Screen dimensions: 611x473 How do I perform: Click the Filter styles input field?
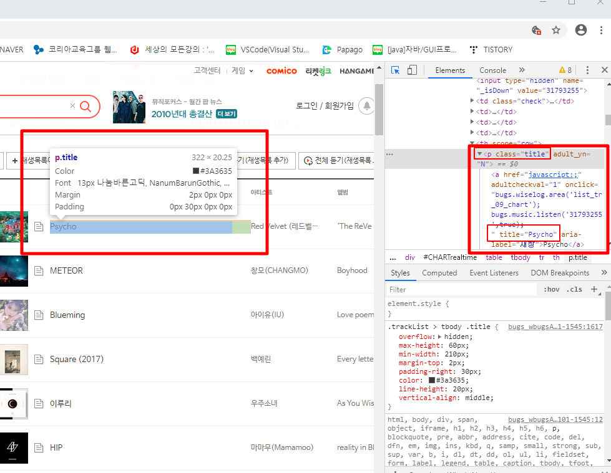pos(462,289)
